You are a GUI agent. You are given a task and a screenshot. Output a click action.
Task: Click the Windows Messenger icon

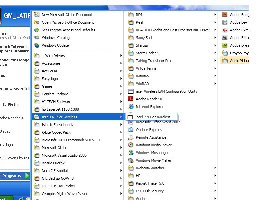[x=131, y=153]
